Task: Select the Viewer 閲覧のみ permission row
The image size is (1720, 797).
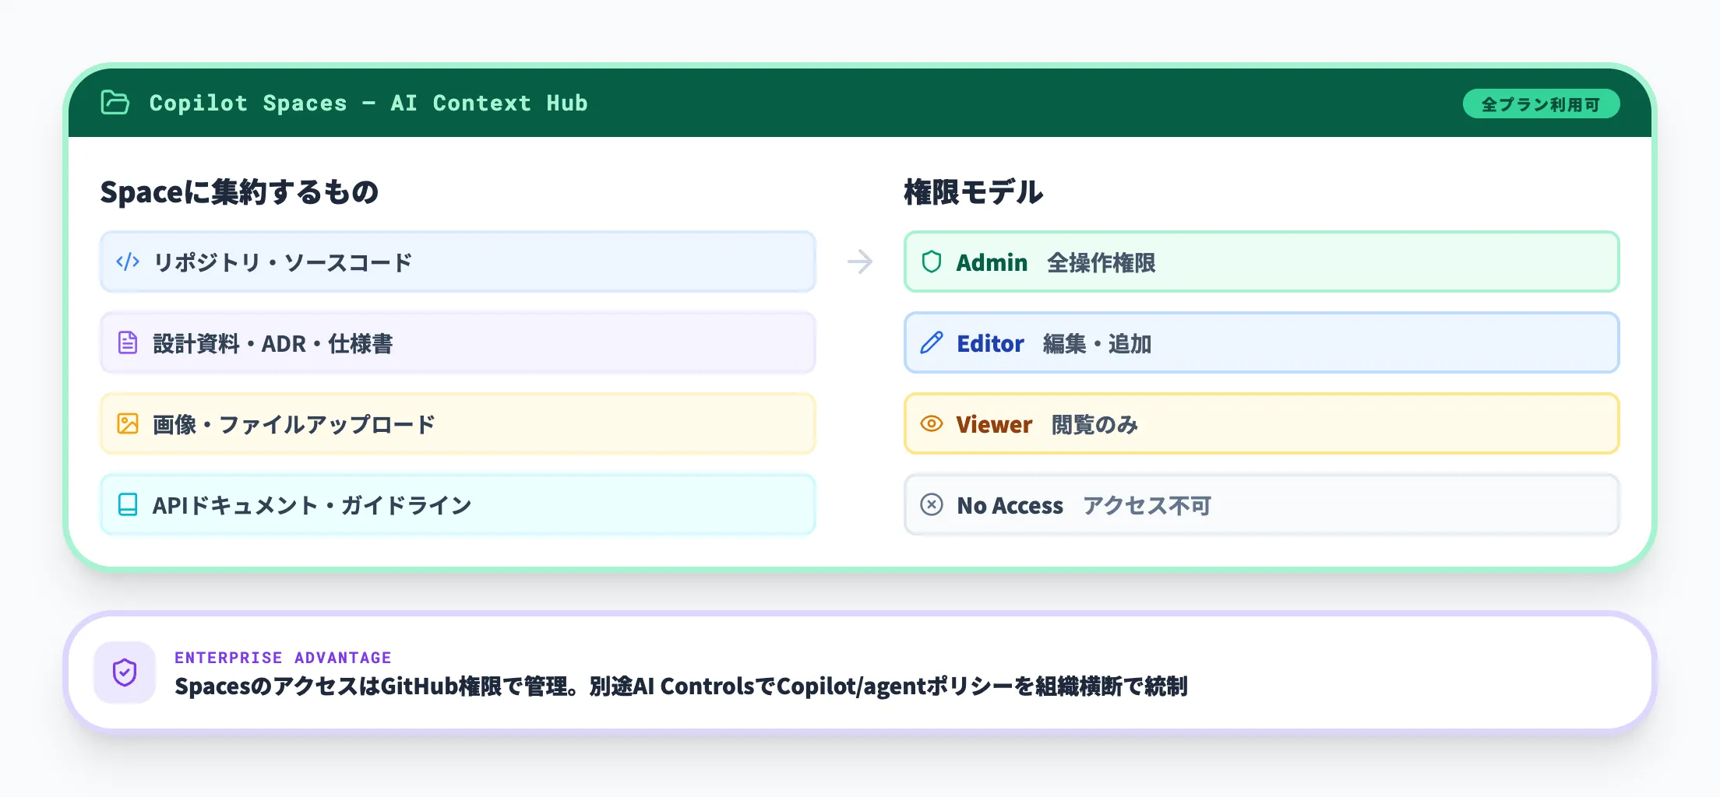Action: (1260, 423)
